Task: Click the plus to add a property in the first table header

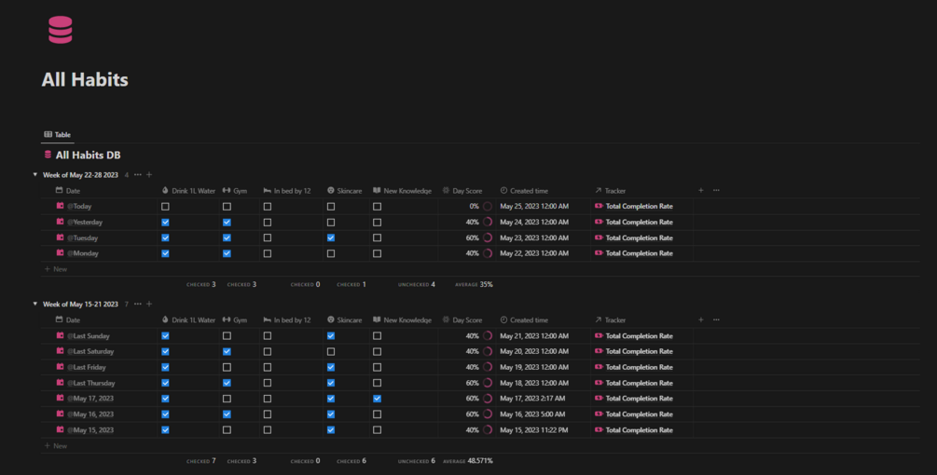Action: tap(701, 190)
